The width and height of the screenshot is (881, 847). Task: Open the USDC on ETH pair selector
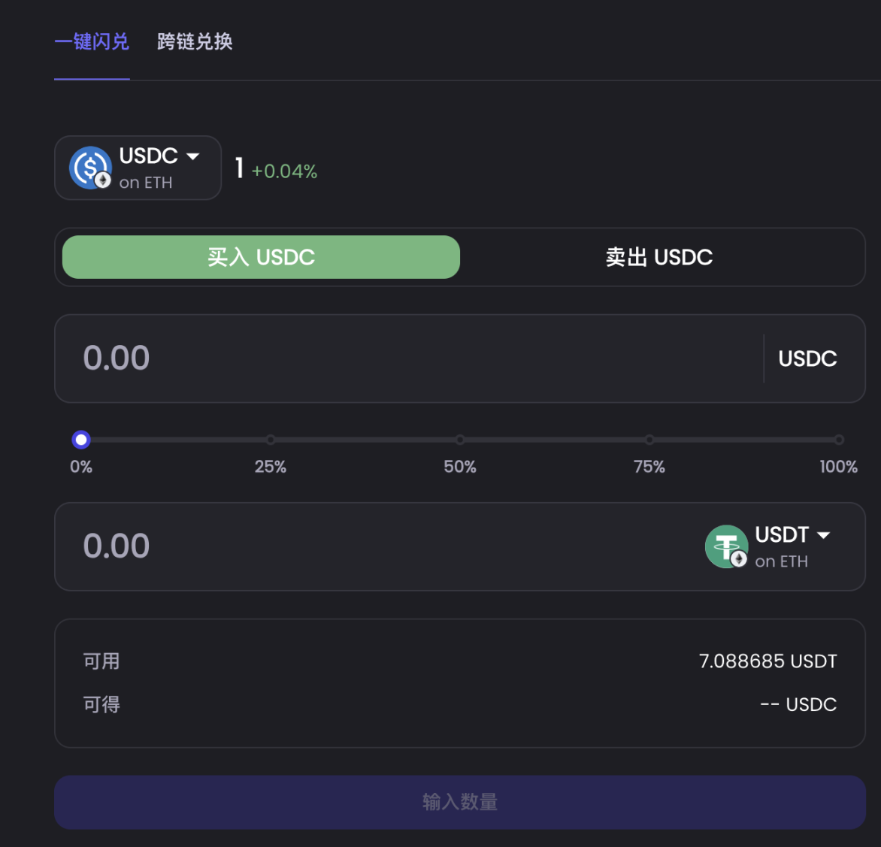tap(138, 168)
